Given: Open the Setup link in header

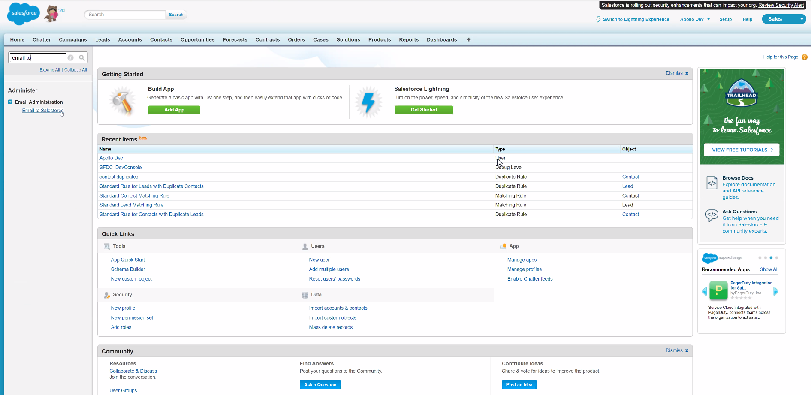Looking at the screenshot, I should [726, 19].
